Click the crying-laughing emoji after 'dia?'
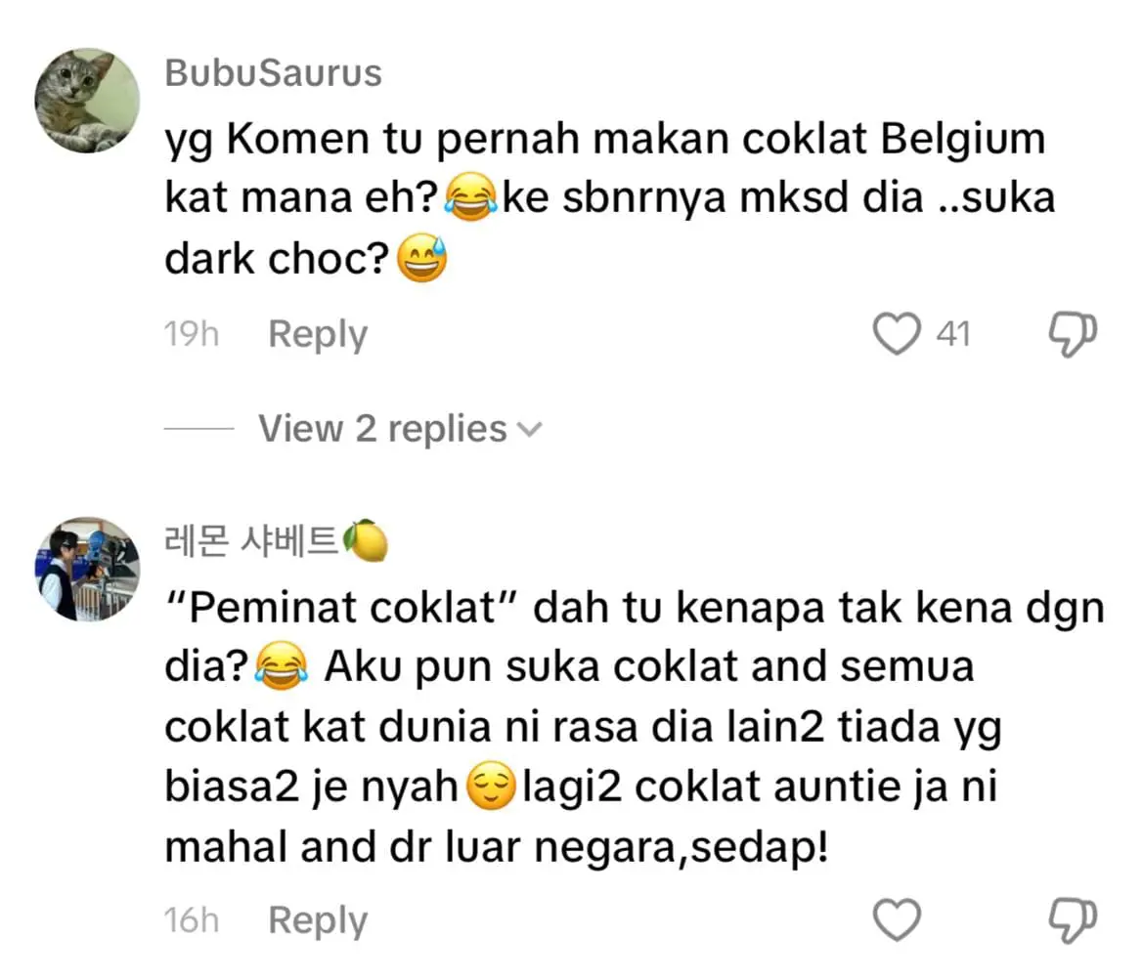 [282, 668]
